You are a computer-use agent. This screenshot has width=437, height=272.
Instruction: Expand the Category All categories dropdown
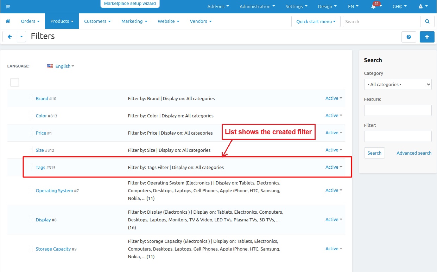click(x=398, y=84)
